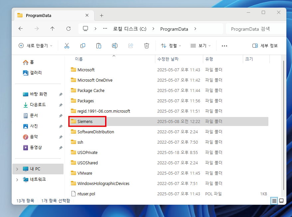Click the Rename icon in toolbar
The width and height of the screenshot is (292, 217).
[115, 46]
